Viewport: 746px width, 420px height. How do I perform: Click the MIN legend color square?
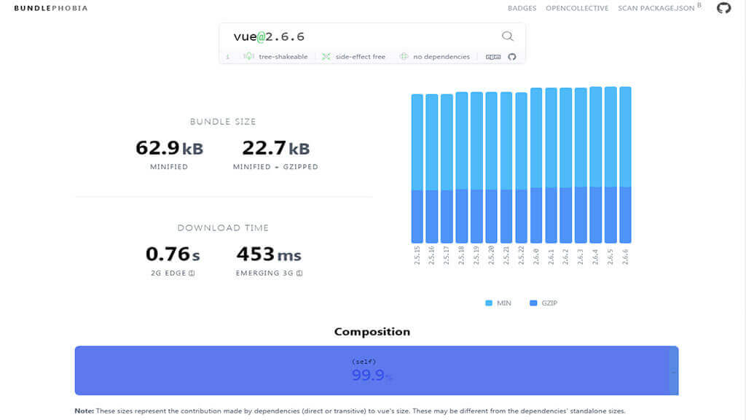click(489, 303)
